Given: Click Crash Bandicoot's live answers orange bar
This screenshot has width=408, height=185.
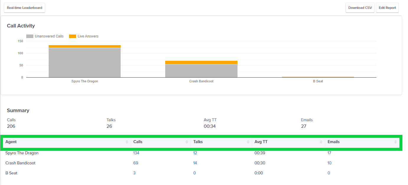Looking at the screenshot, I should [201, 62].
